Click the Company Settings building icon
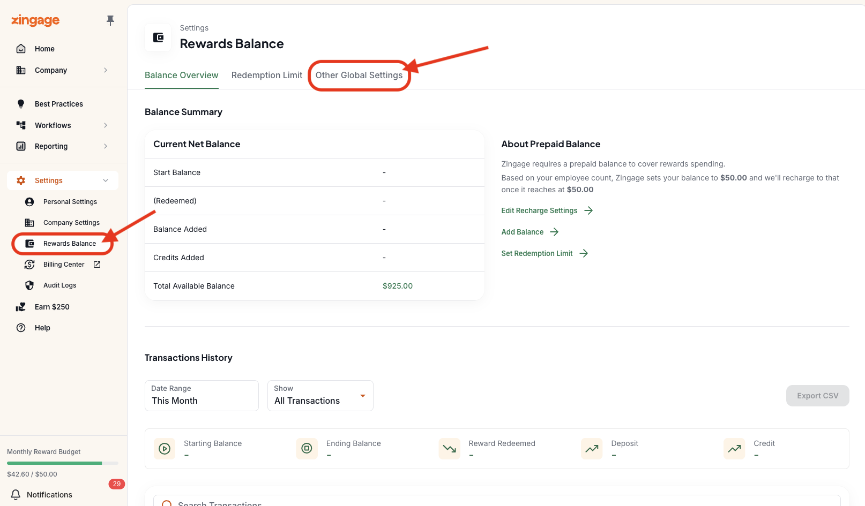Viewport: 865px width, 506px height. click(x=29, y=223)
